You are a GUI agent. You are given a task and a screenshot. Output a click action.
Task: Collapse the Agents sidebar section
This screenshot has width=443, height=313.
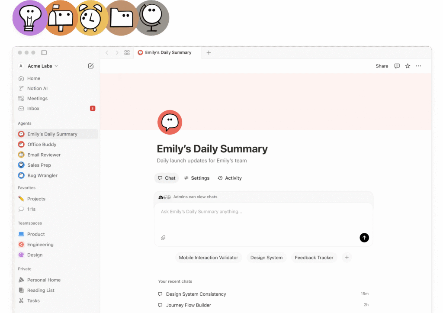(25, 123)
